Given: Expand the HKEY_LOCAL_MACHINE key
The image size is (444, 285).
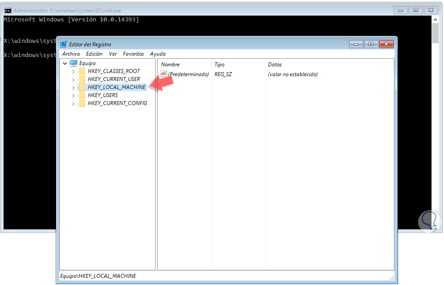Looking at the screenshot, I should (x=74, y=88).
